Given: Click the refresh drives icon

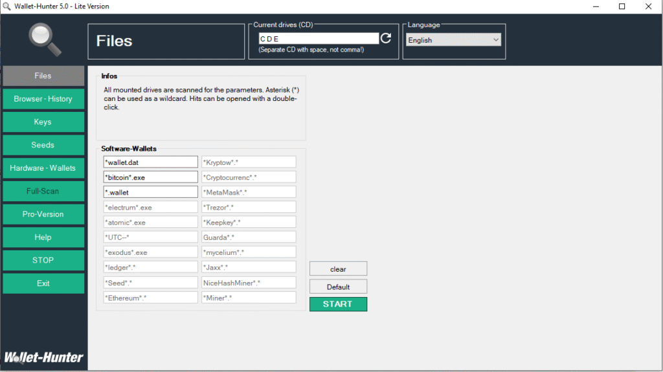Looking at the screenshot, I should click(386, 38).
